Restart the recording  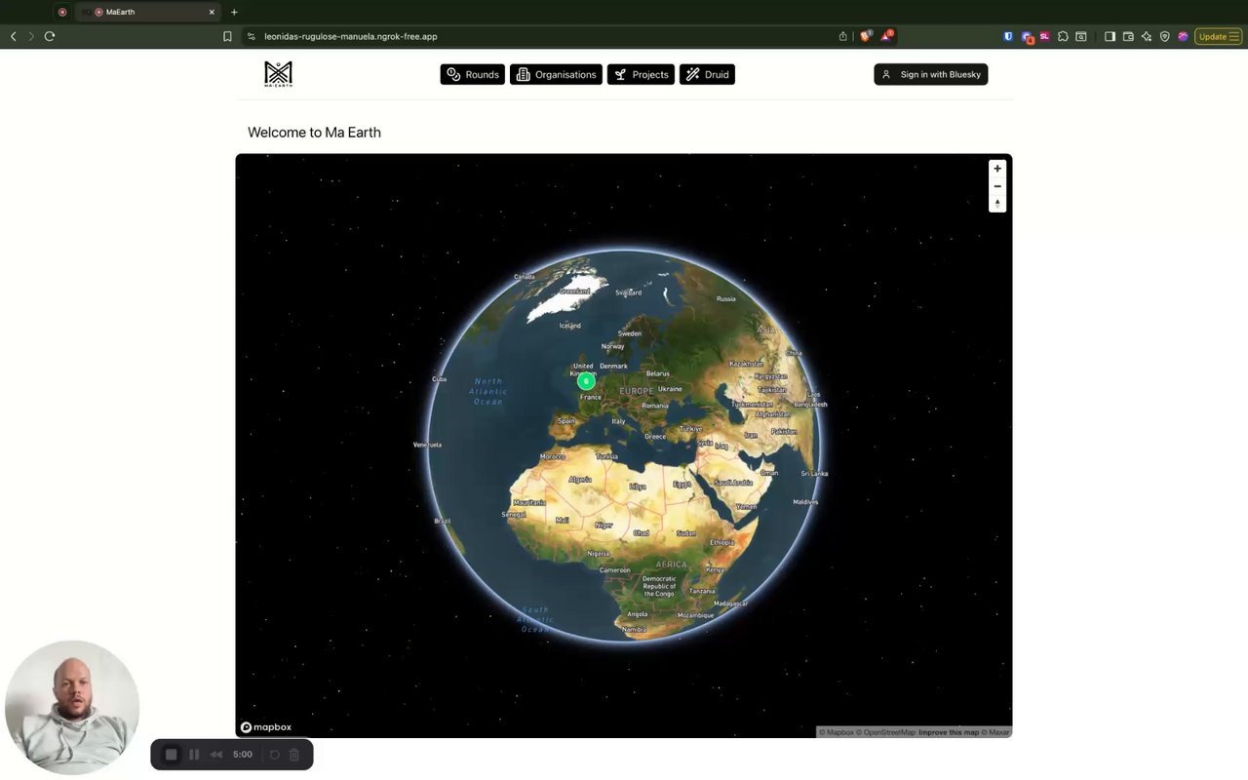tap(275, 755)
